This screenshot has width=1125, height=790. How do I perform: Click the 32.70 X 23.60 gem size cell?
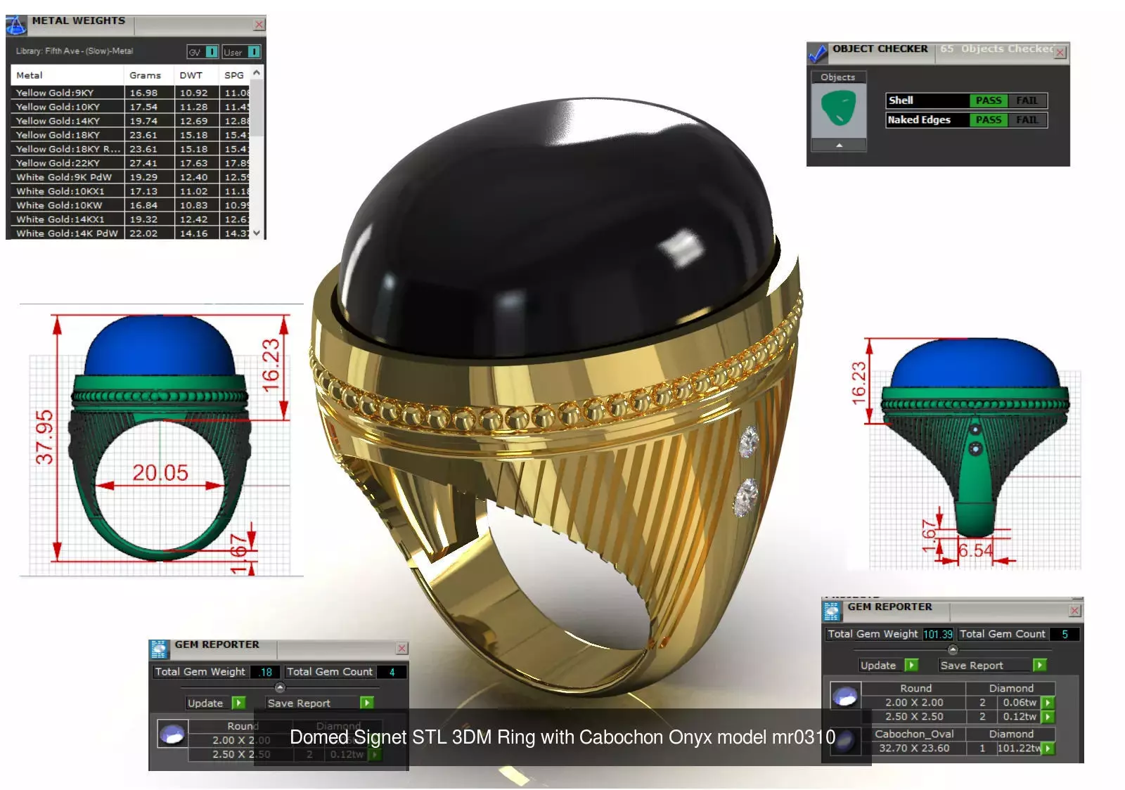point(914,749)
